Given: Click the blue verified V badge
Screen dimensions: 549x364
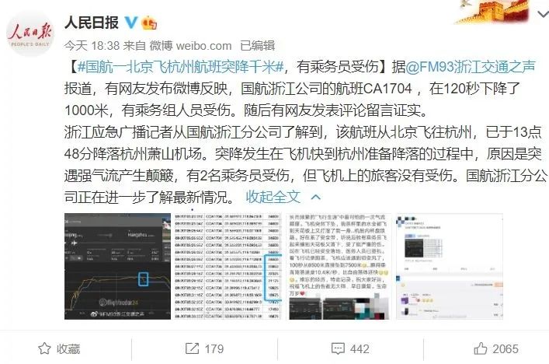Looking at the screenshot, I should 131,23.
